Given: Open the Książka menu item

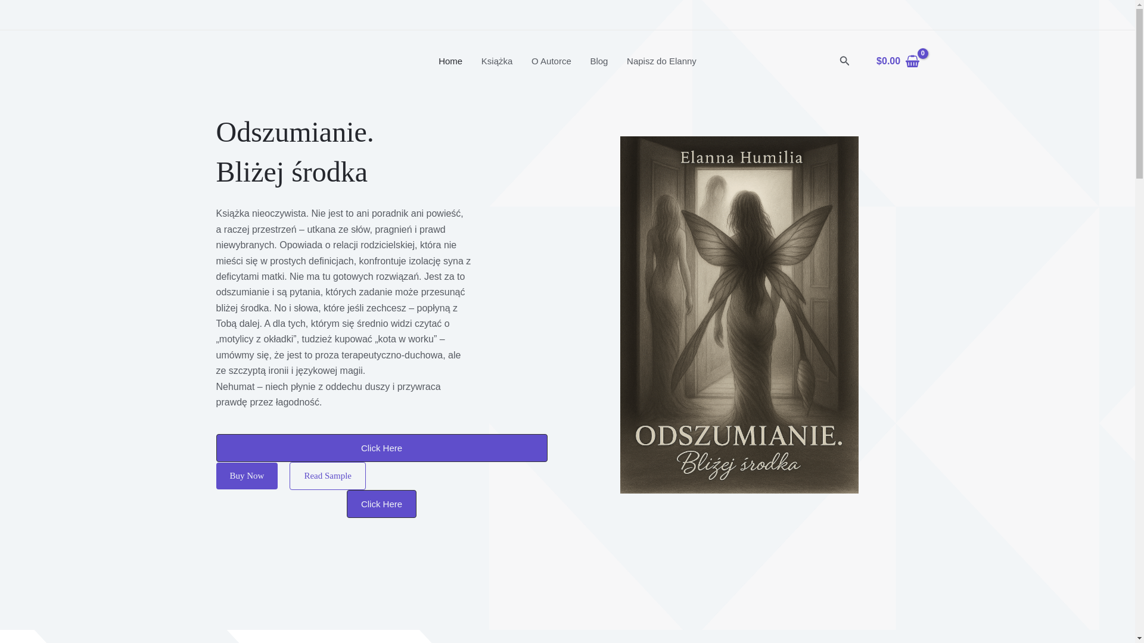Looking at the screenshot, I should tap(497, 61).
